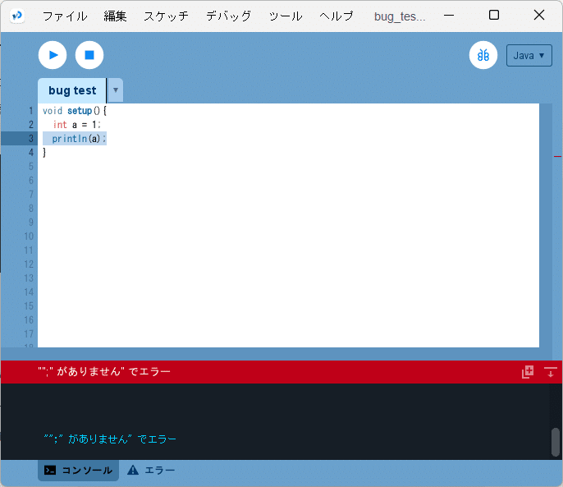Viewport: 563px width, 487px height.
Task: Open the Java mode dropdown
Action: 529,55
